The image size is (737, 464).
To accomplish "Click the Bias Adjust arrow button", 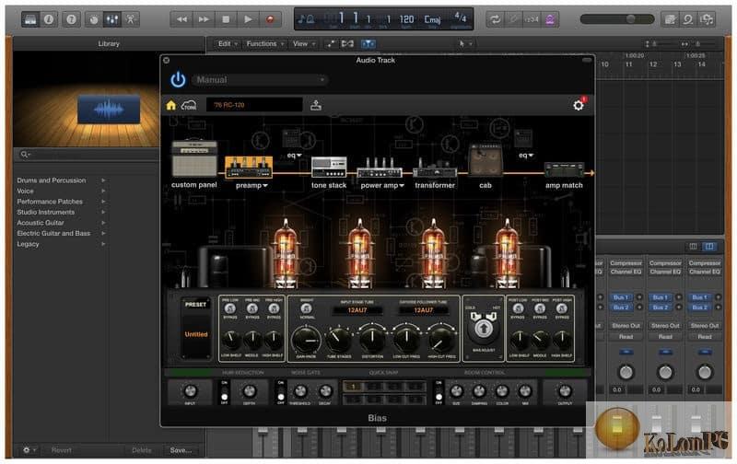I will 483,328.
